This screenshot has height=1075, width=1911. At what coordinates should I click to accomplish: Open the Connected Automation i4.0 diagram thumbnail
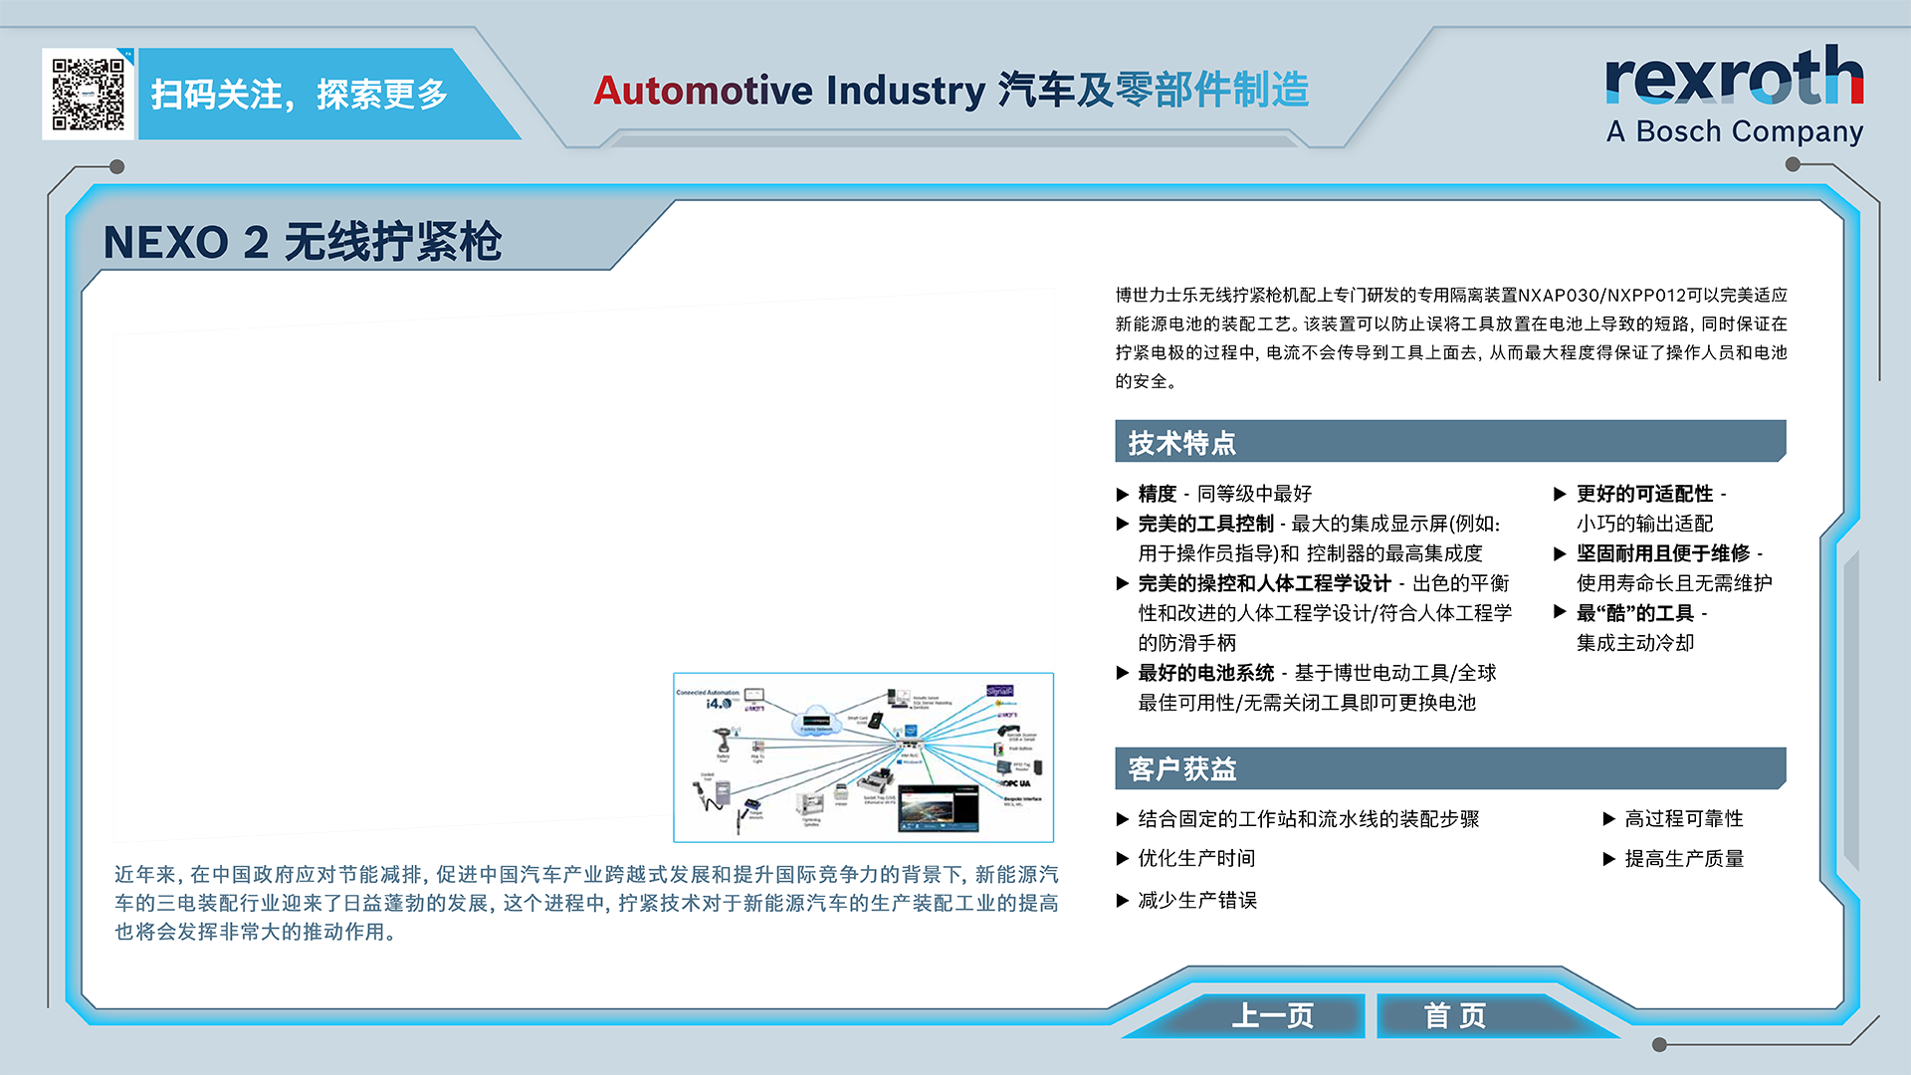[x=863, y=757]
